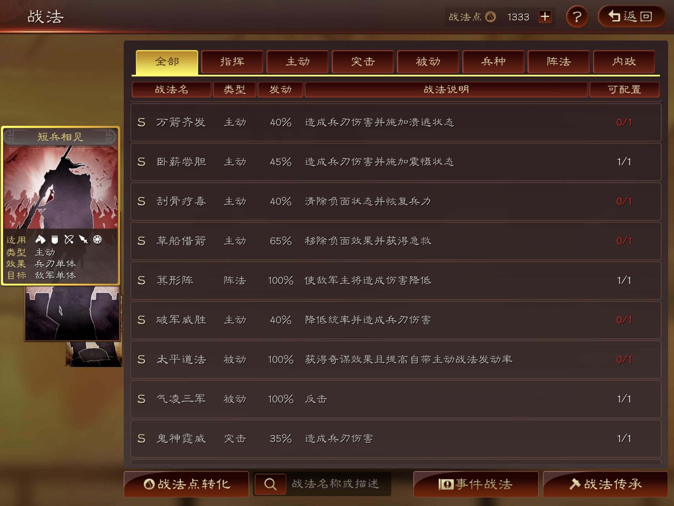The width and height of the screenshot is (674, 506).
Task: Focus the 战法名称或描述 search field
Action: (338, 484)
